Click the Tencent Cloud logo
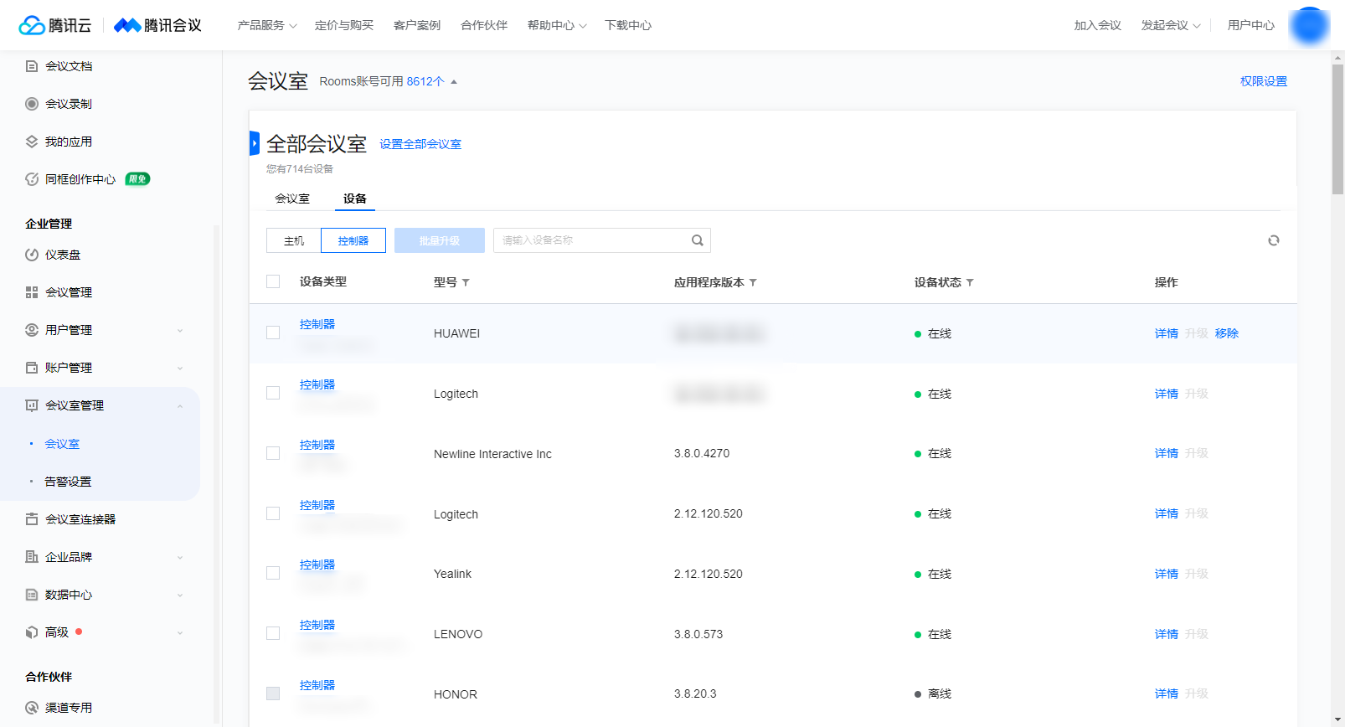 tap(55, 25)
